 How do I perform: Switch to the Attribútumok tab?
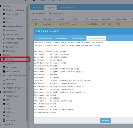tap(61, 39)
